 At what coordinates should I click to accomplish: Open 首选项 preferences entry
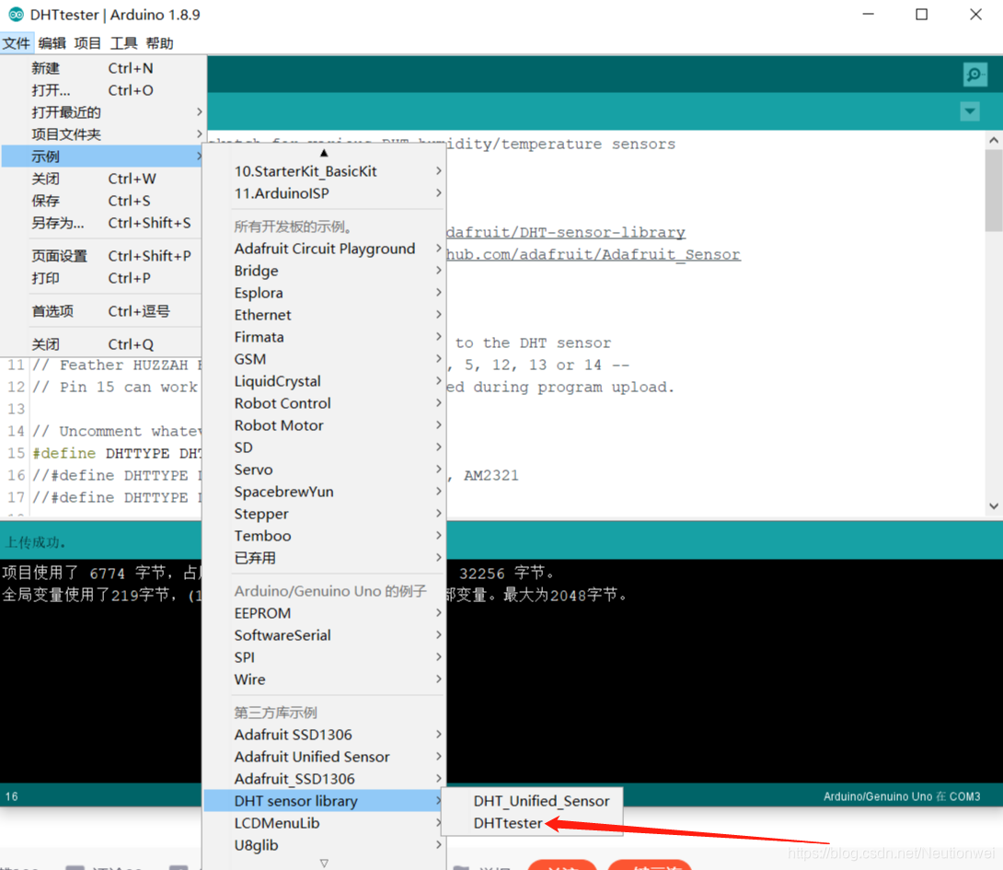(103, 311)
